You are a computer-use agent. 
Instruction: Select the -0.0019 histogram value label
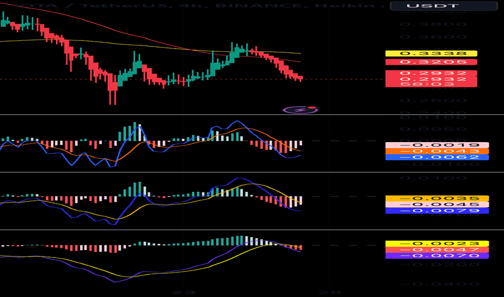[437, 145]
